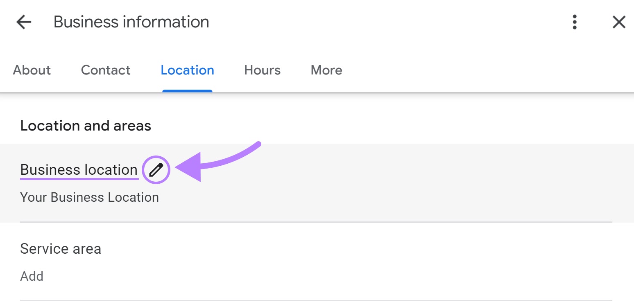Switch to the About tab
The height and width of the screenshot is (302, 634).
pyautogui.click(x=32, y=70)
